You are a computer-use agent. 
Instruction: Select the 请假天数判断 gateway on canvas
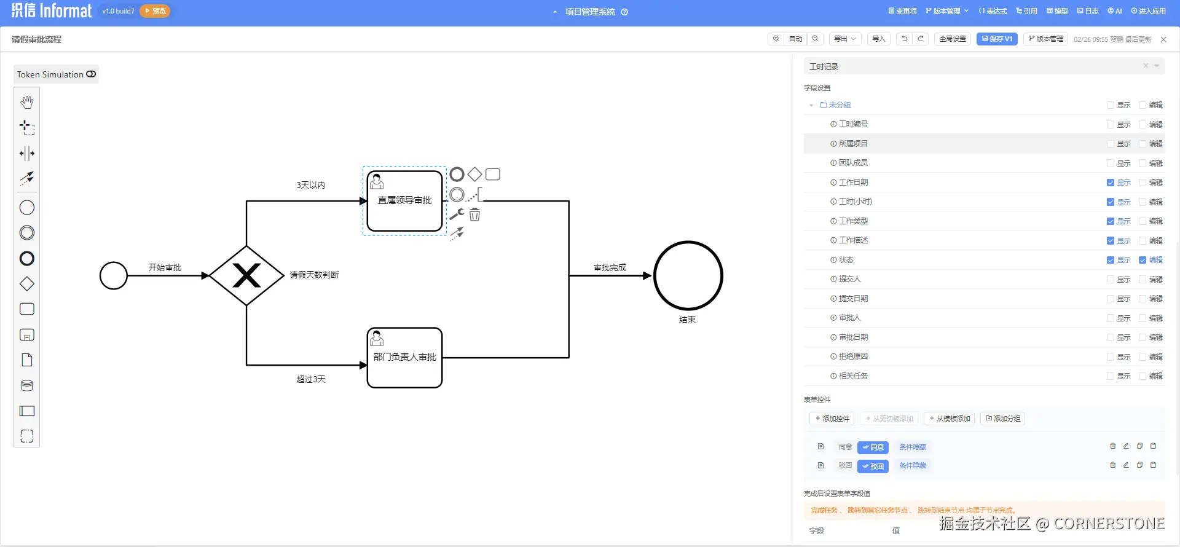(x=246, y=275)
